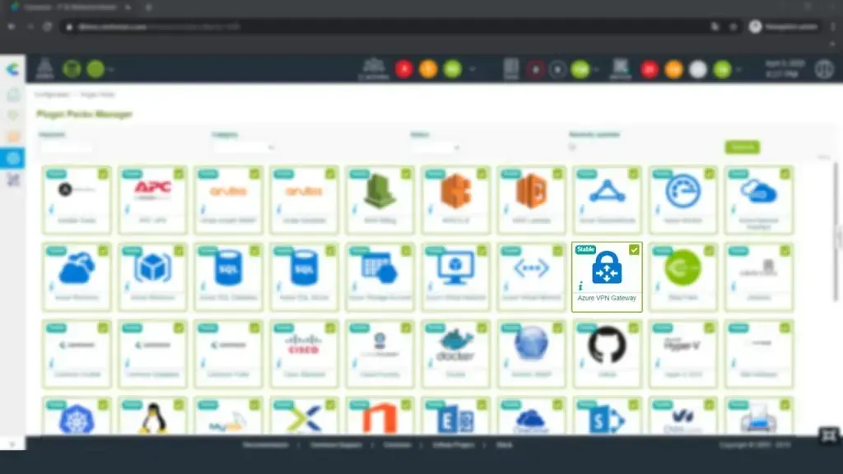Select the Azure Virtual Machine monitor icon
Screen dimensions: 843x474
[455, 267]
